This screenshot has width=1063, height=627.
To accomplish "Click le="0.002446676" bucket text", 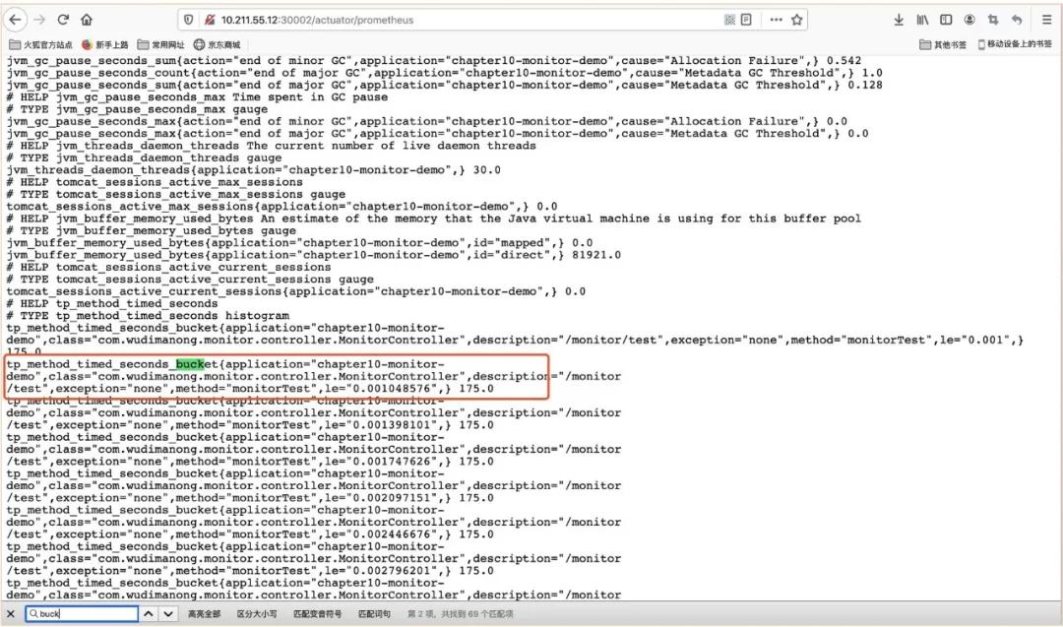I will (382, 534).
